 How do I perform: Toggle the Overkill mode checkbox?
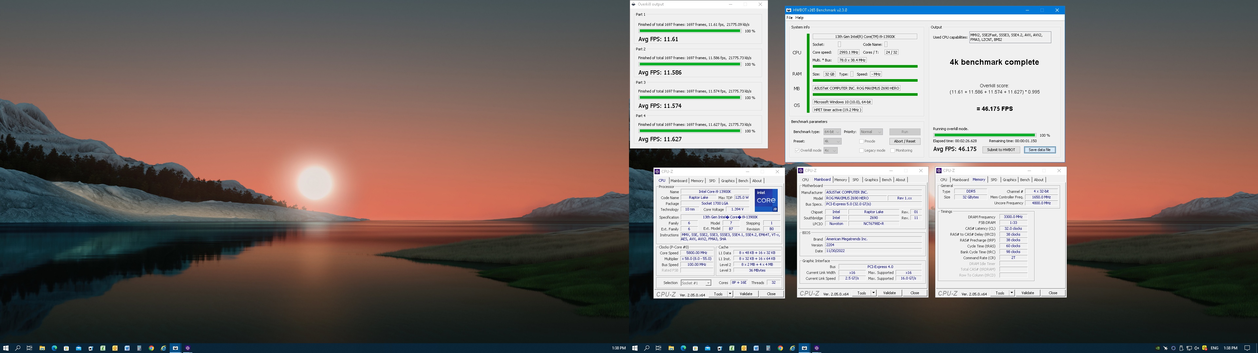click(797, 150)
